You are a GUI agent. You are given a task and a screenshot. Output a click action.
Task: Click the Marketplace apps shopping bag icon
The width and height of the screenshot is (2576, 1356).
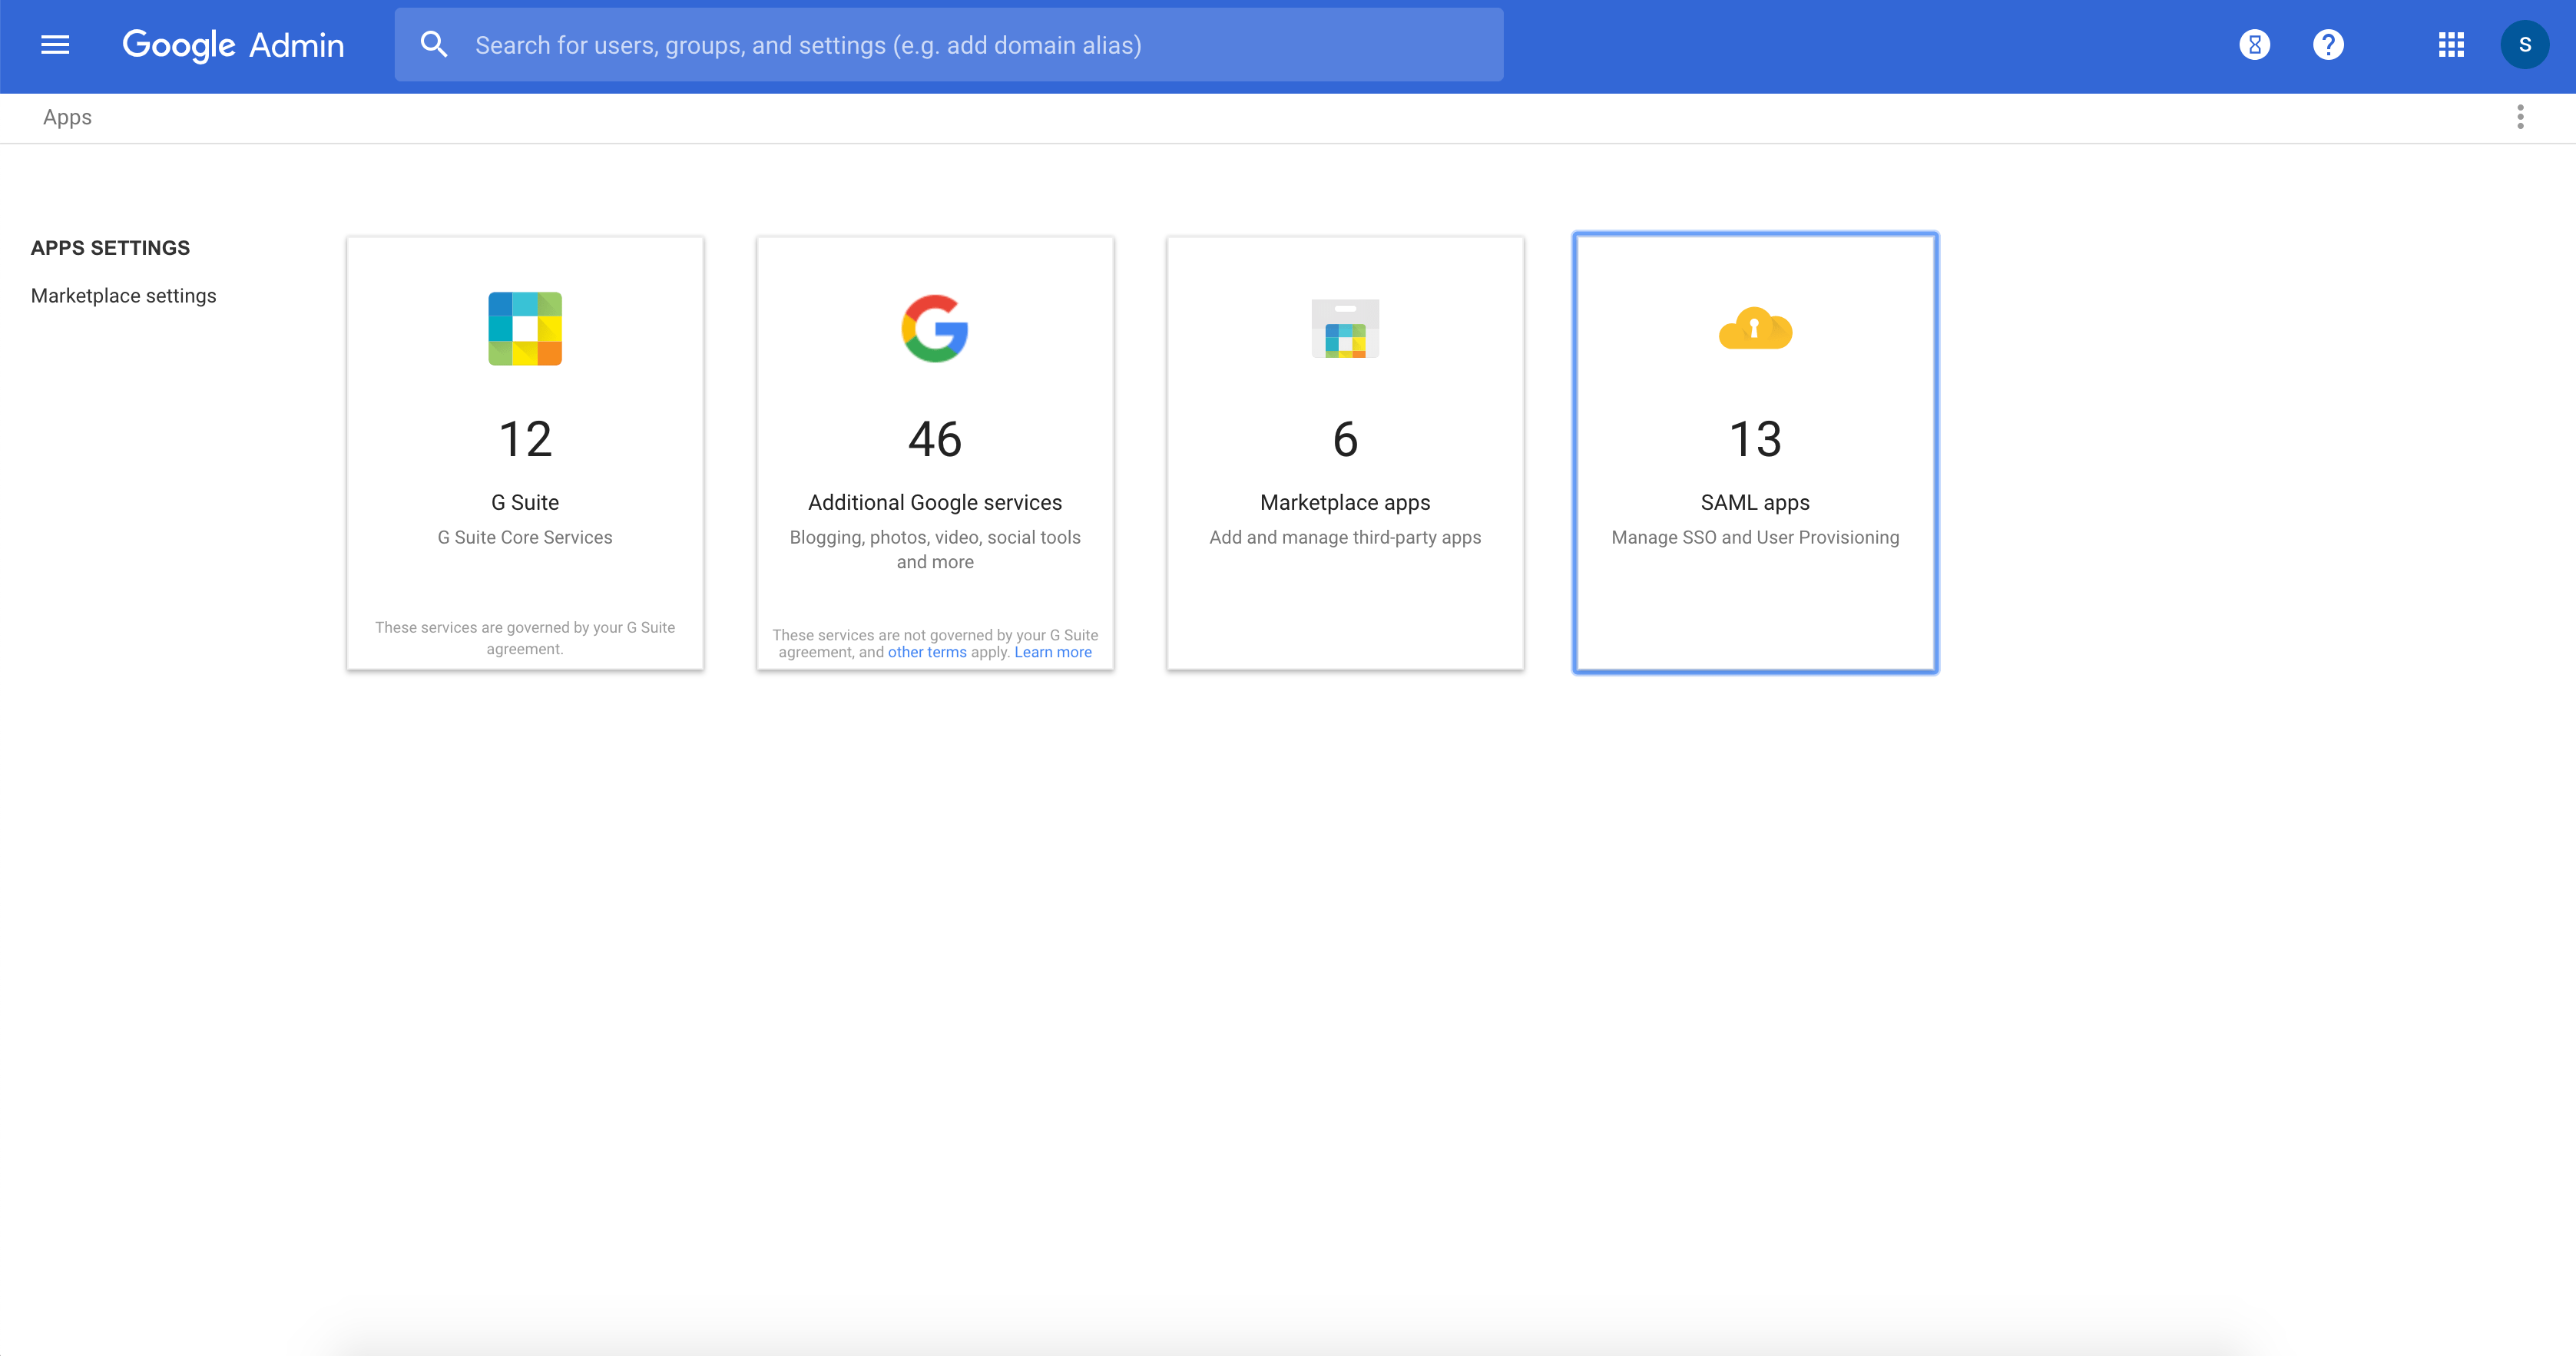(1345, 329)
